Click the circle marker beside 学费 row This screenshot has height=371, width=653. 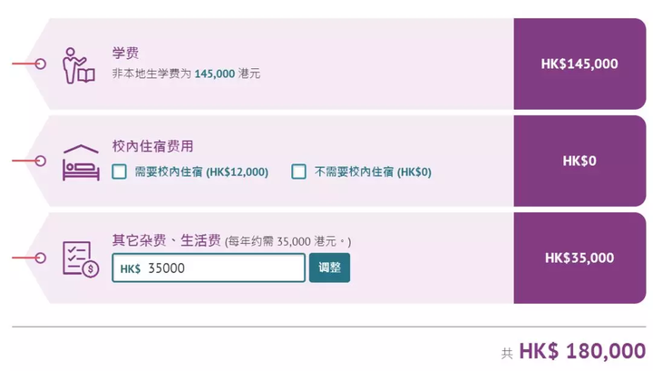(41, 63)
